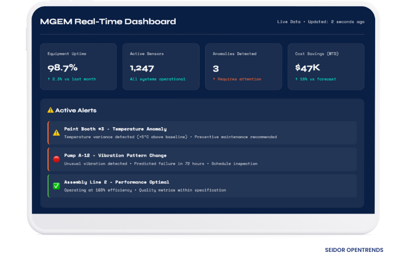
Task: Open the Paint Booth #3 Temperature Anomaly alert
Action: click(202, 132)
